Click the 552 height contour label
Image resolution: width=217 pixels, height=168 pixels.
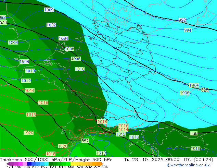click(85, 141)
